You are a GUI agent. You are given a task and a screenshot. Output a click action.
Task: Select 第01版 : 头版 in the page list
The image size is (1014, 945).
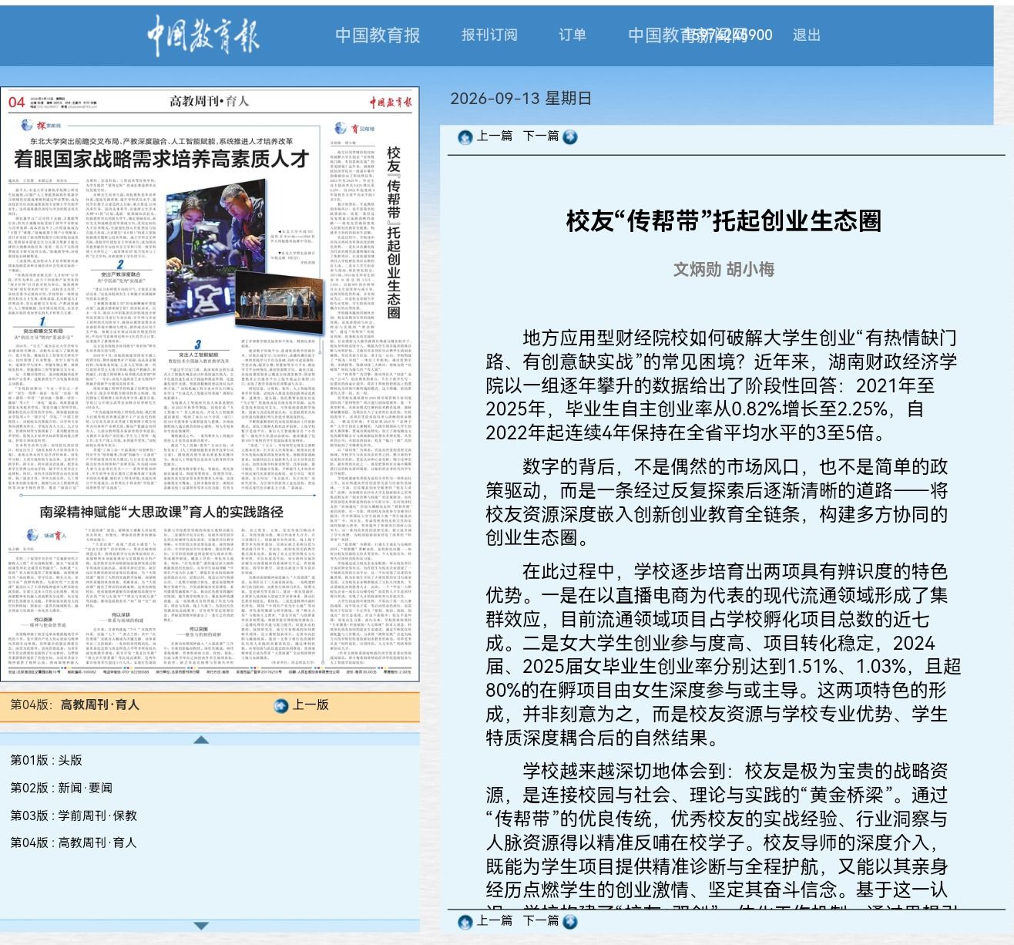click(46, 760)
